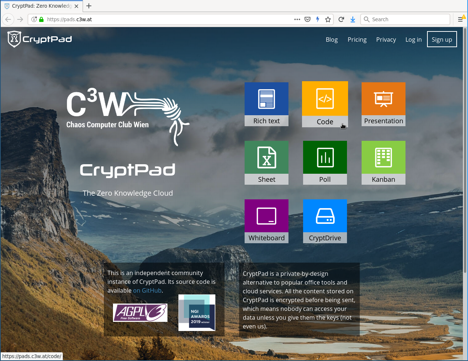Open the Privacy page
The image size is (468, 361).
click(386, 40)
